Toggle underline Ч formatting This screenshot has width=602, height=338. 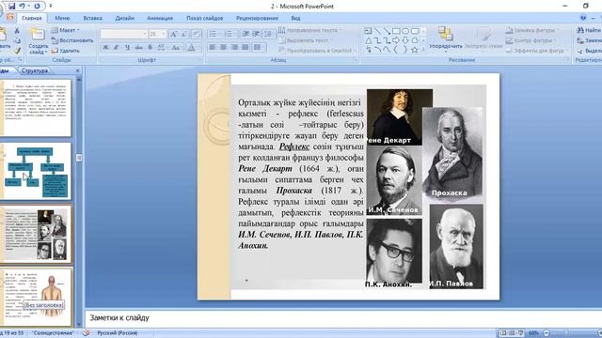coord(128,48)
